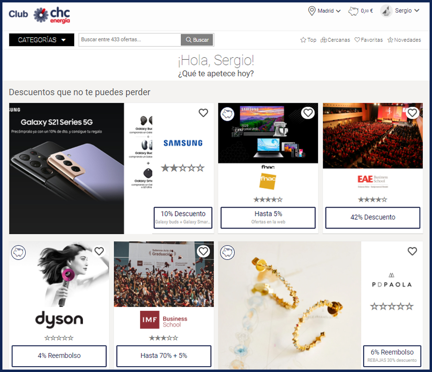
Task: Open the piggy bank balance icon
Action: [x=353, y=11]
